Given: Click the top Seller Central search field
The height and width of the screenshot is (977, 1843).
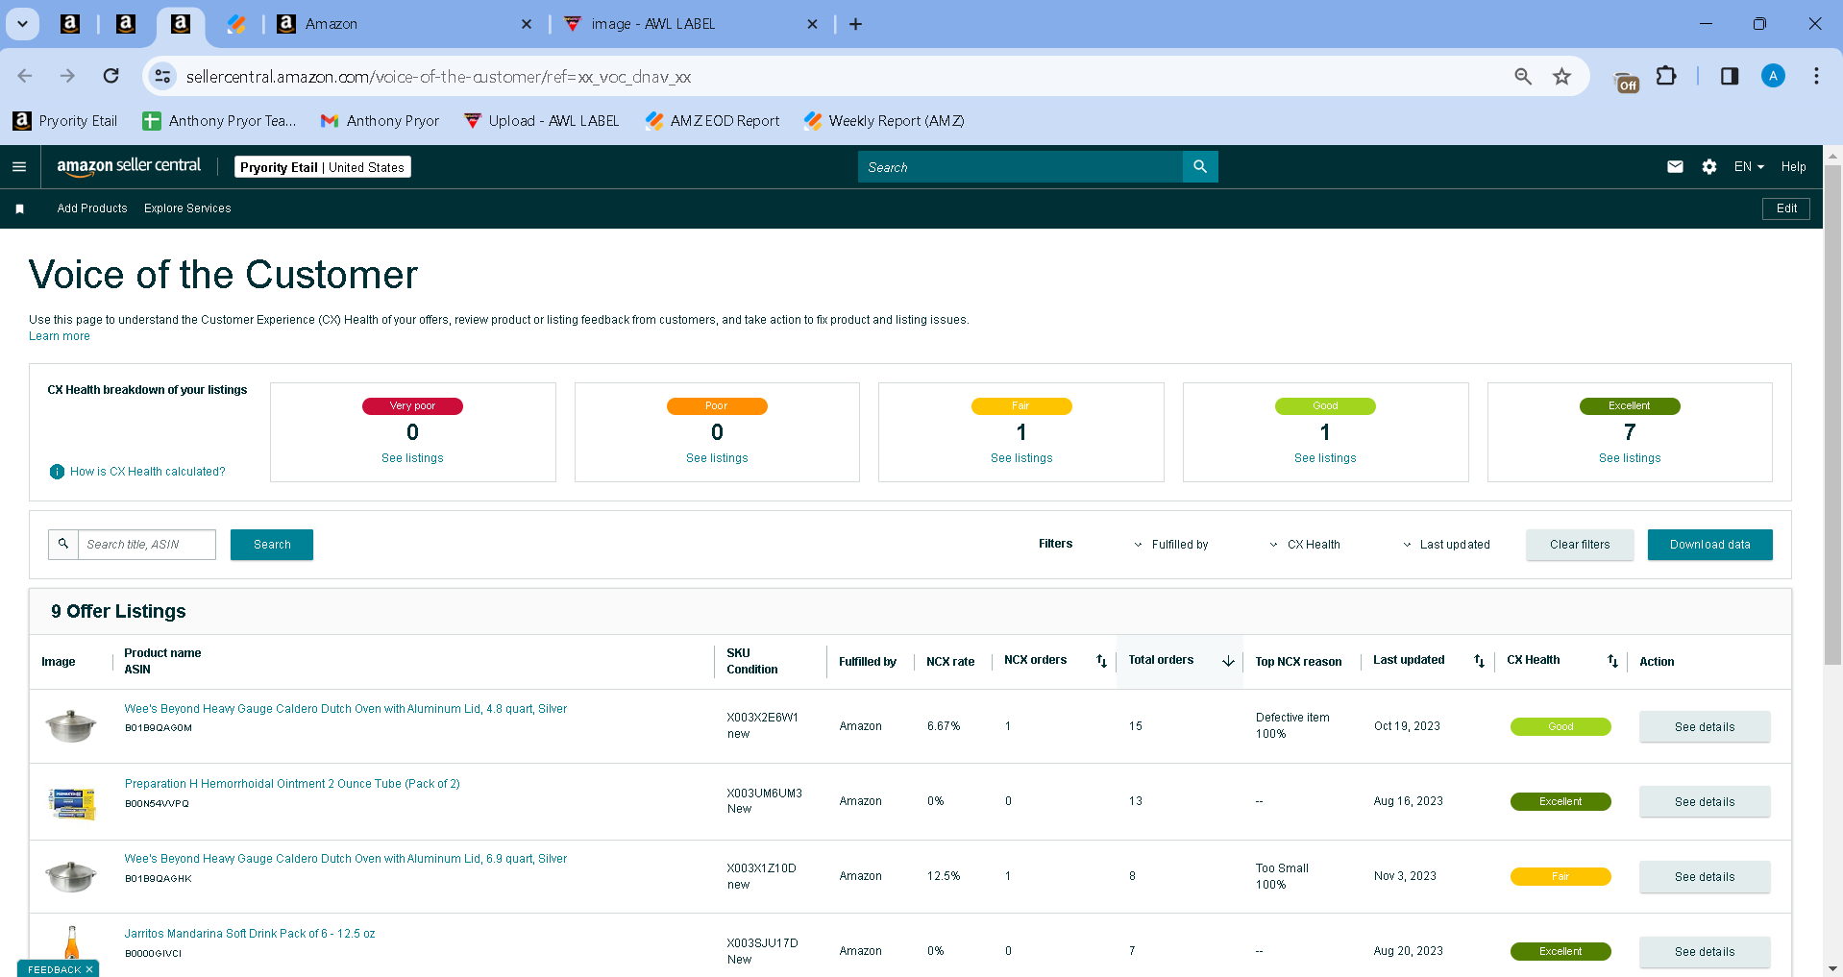Looking at the screenshot, I should [1020, 167].
